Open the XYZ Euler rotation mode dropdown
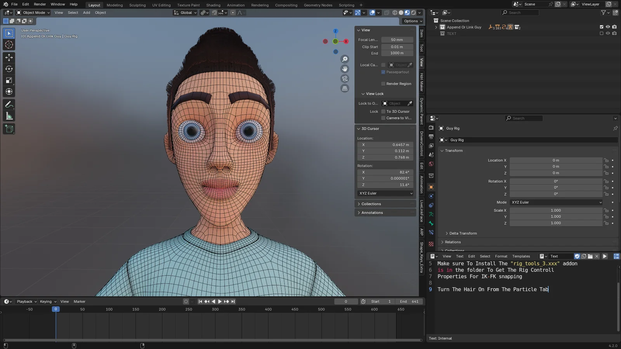621x349 pixels. 556,202
